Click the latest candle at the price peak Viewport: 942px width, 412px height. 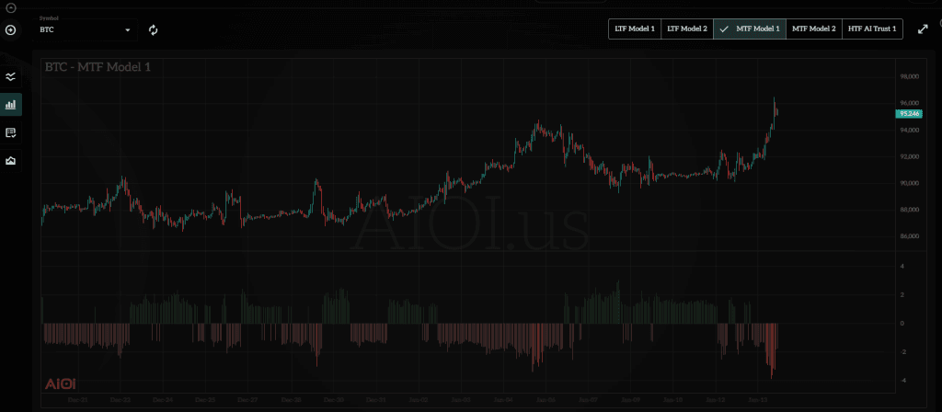click(775, 110)
